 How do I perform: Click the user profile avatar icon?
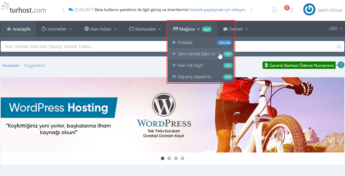pyautogui.click(x=309, y=10)
